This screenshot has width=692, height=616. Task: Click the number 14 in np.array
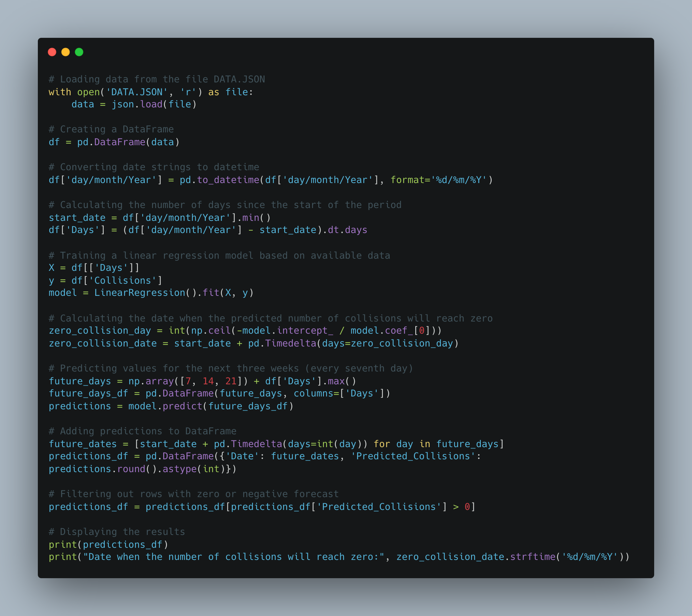[x=208, y=381]
